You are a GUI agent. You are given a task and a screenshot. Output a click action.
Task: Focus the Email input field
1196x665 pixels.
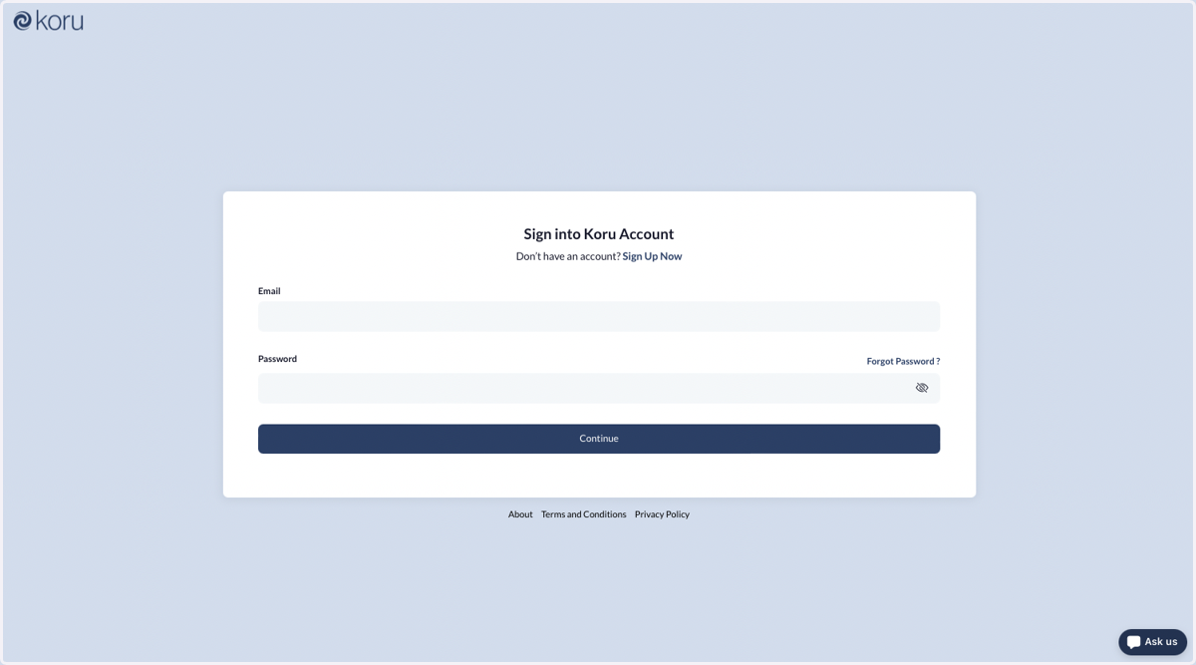tap(599, 316)
